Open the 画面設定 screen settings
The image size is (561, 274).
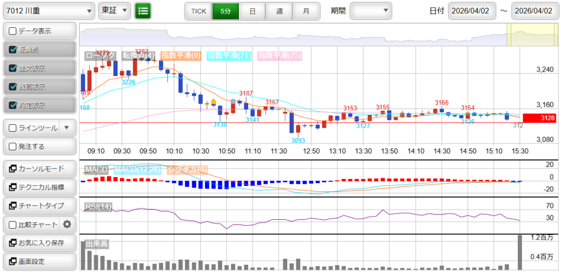[39, 261]
